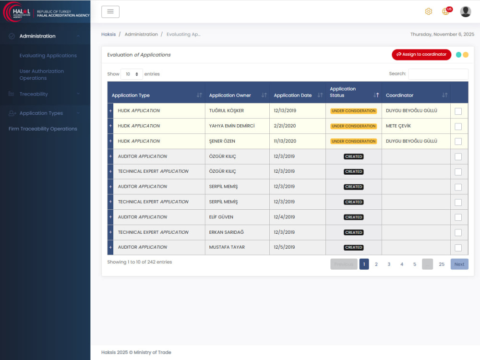The image size is (480, 360).
Task: Open Evaluating Applications in sidebar
Action: pos(48,55)
